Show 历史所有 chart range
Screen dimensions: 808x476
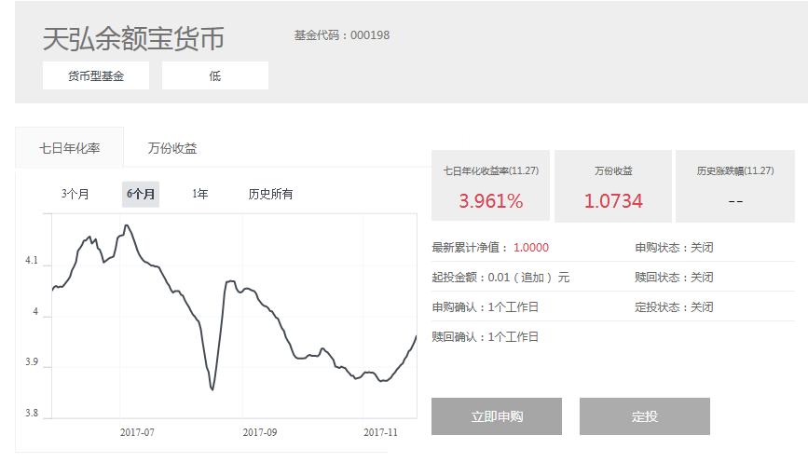[270, 194]
